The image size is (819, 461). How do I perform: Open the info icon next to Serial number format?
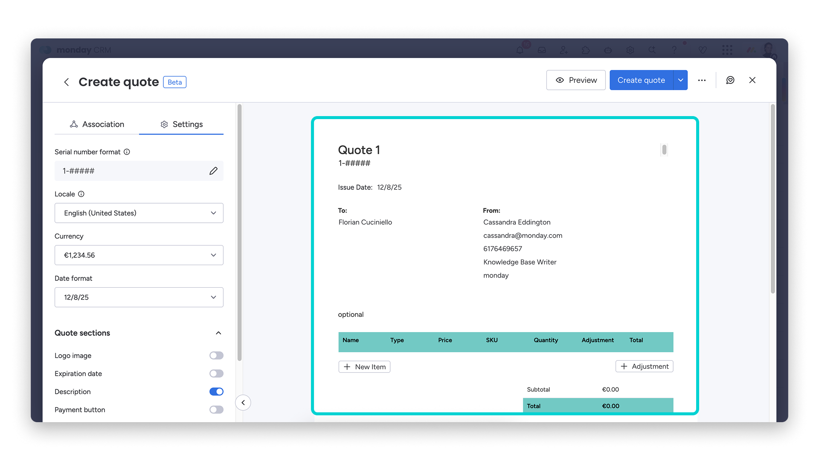pyautogui.click(x=127, y=152)
